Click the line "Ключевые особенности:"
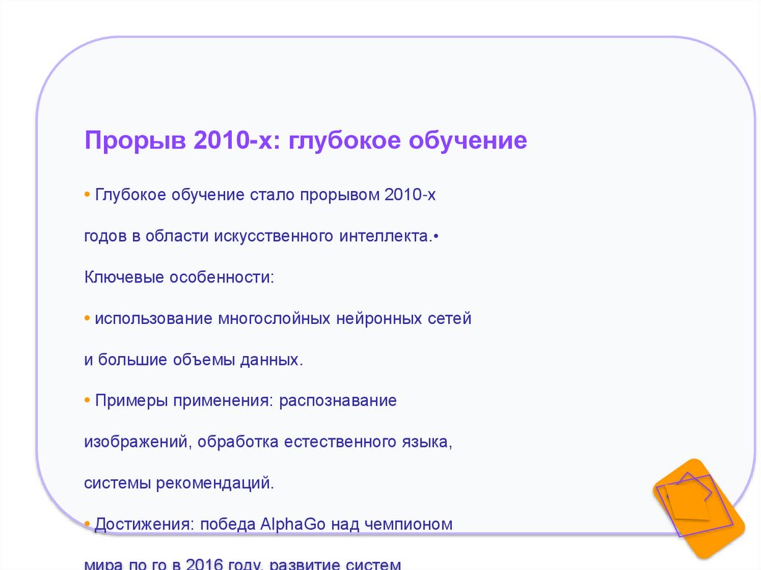The image size is (761, 570). (x=179, y=277)
